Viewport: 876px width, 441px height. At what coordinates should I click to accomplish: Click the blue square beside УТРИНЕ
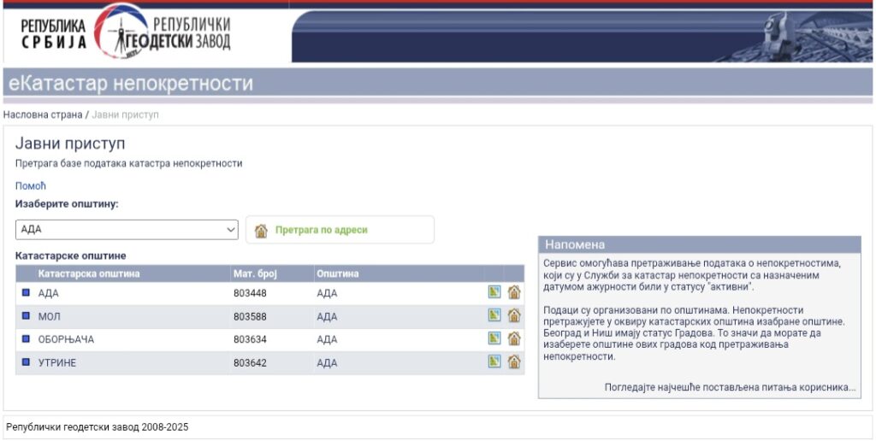[26, 362]
